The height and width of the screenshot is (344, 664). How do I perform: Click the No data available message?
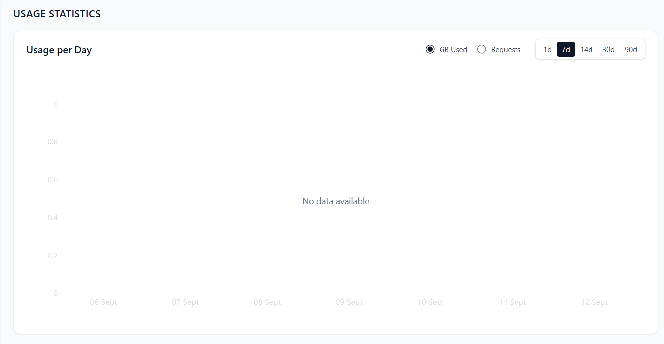(336, 201)
